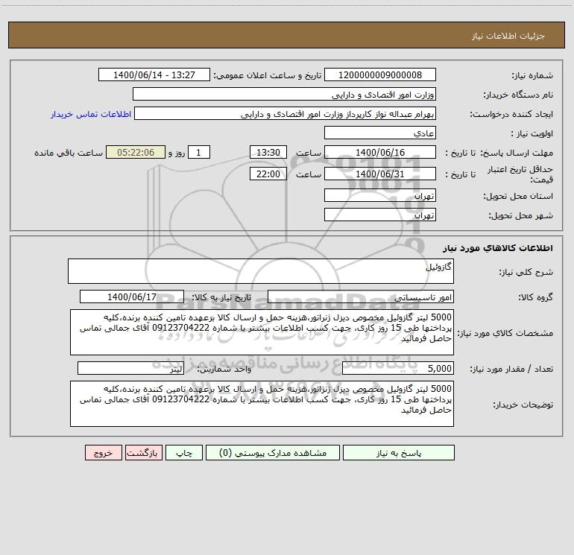Click the need date field 1400/06/17
Screen dimensions: 574x555
132,296
